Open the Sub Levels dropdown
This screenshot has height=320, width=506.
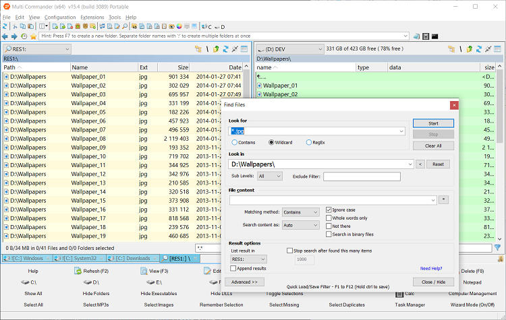(269, 177)
